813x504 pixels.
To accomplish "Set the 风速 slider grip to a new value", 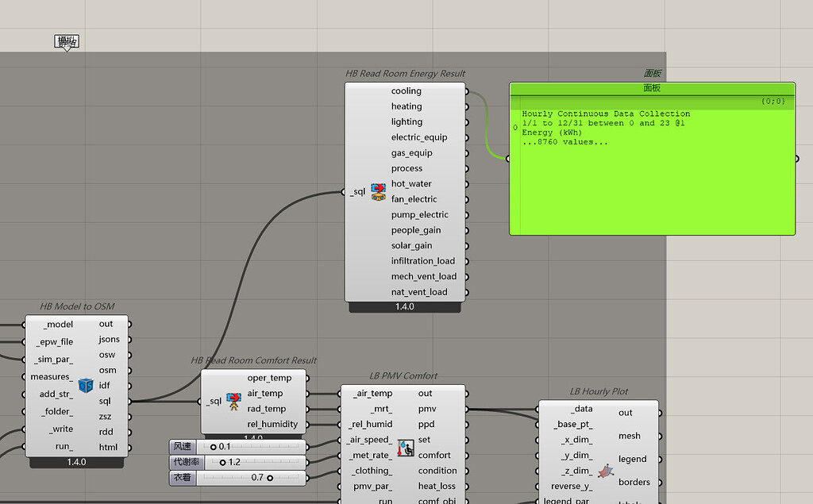I will tap(214, 446).
